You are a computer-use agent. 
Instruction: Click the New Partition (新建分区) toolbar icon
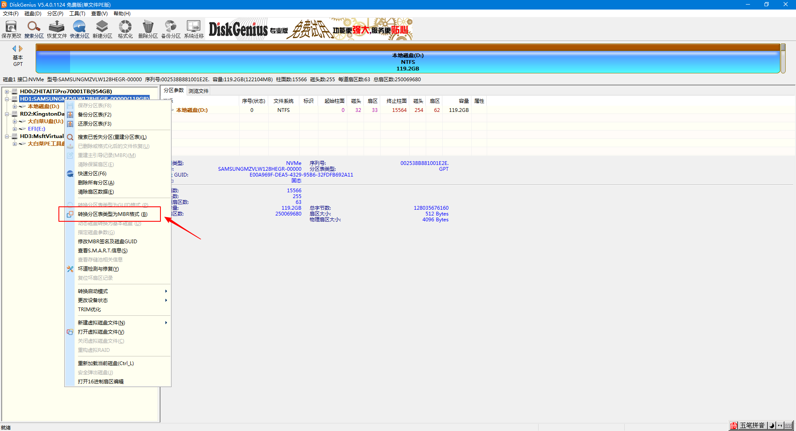[102, 29]
